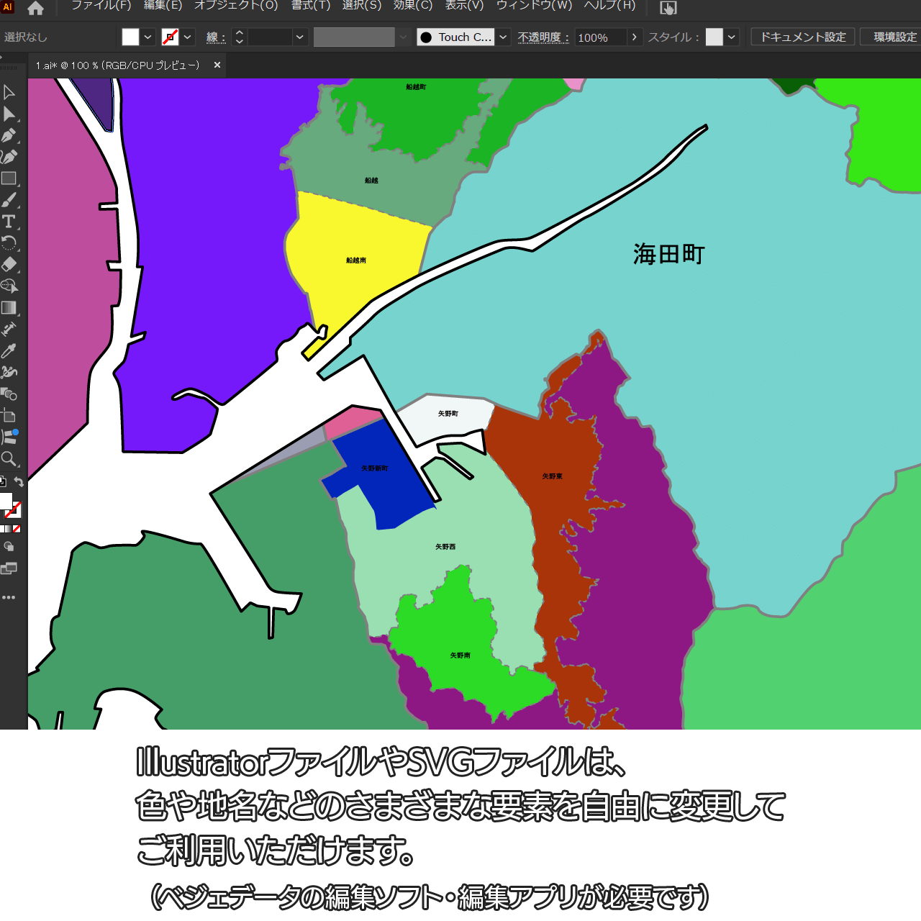Open the fill color dropdown
The height and width of the screenshot is (921, 921).
click(148, 37)
